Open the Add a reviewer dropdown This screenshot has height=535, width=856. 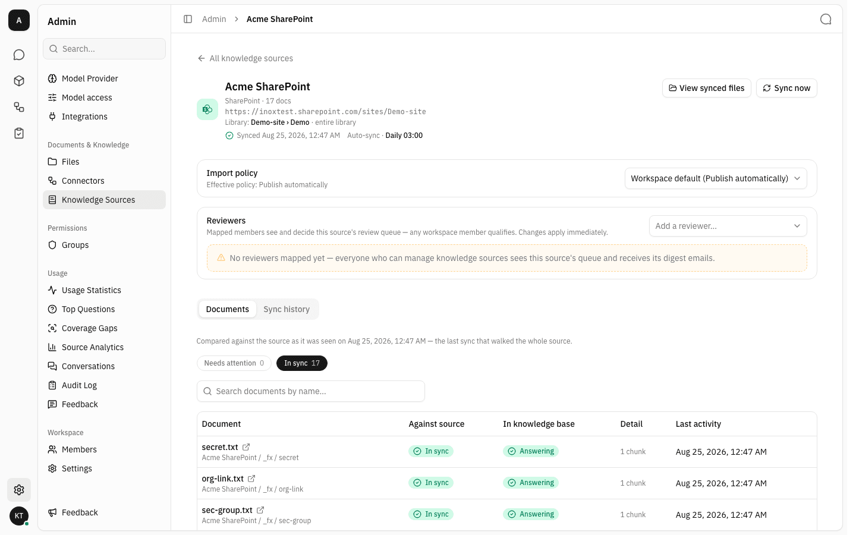click(728, 226)
